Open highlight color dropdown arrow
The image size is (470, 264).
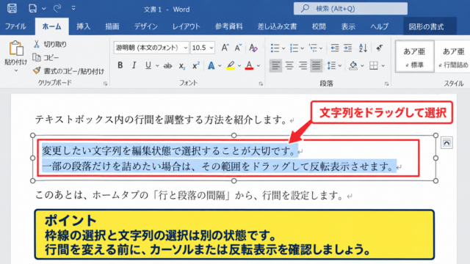tap(239, 66)
